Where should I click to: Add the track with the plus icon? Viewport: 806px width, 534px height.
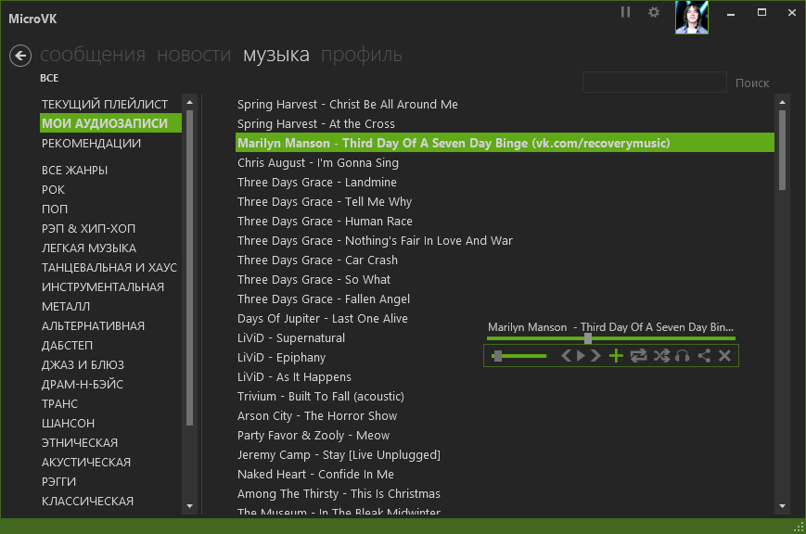tap(616, 356)
